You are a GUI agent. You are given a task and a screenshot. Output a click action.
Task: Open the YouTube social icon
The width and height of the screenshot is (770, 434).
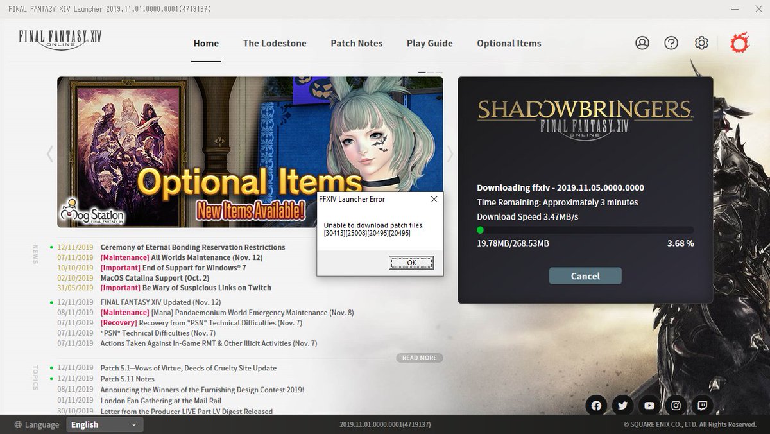tap(649, 405)
